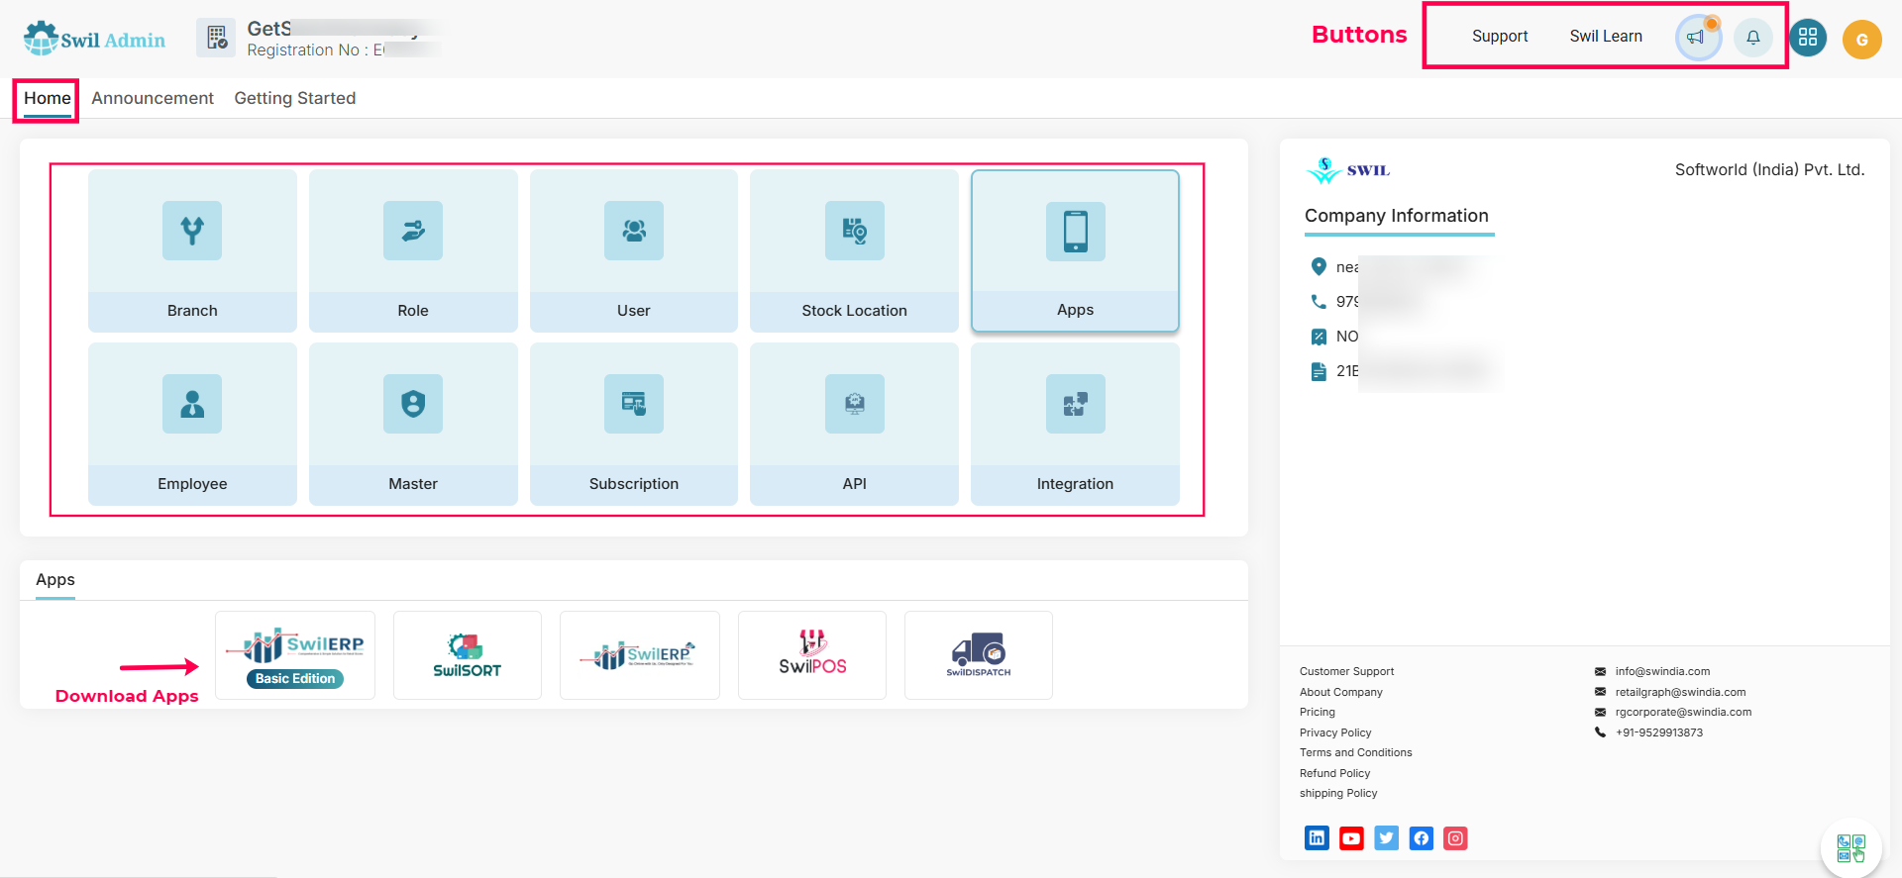Open the About Company link

pos(1341,692)
